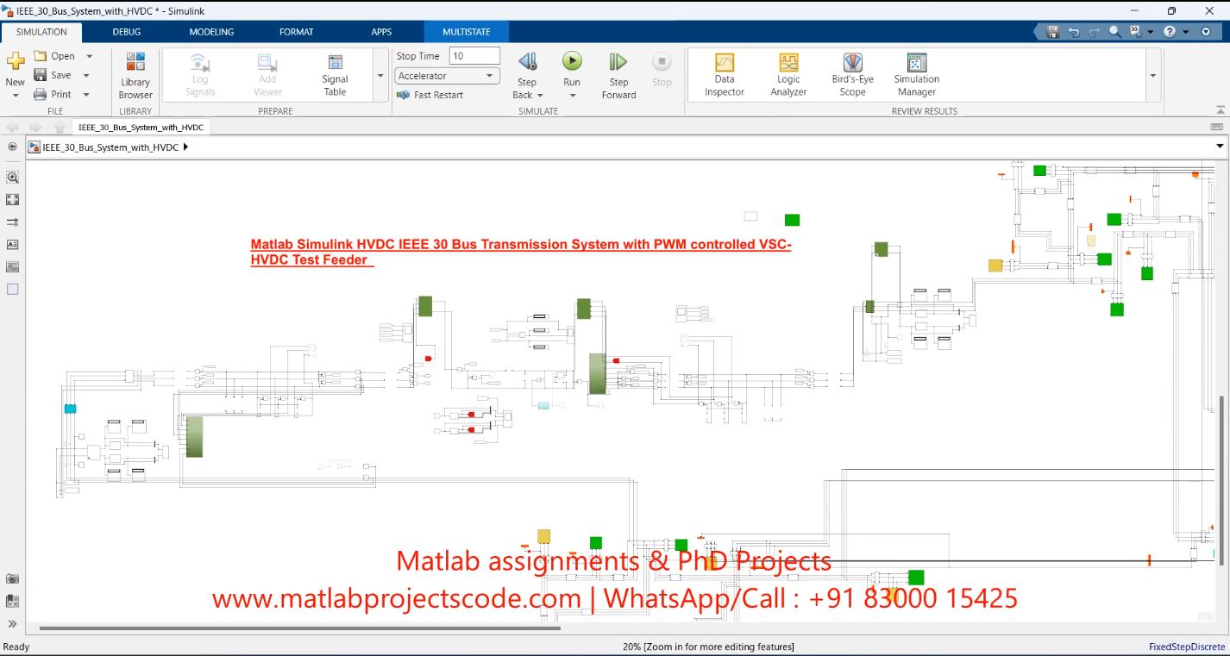Expand the Prepare gallery arrow
This screenshot has width=1230, height=656.
pyautogui.click(x=380, y=76)
